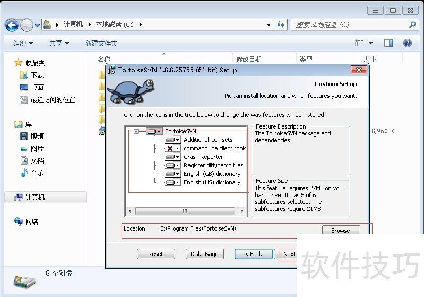Click the TortoiseSVN root feature drive icon
Screen dimensions: 424x297
click(154, 131)
